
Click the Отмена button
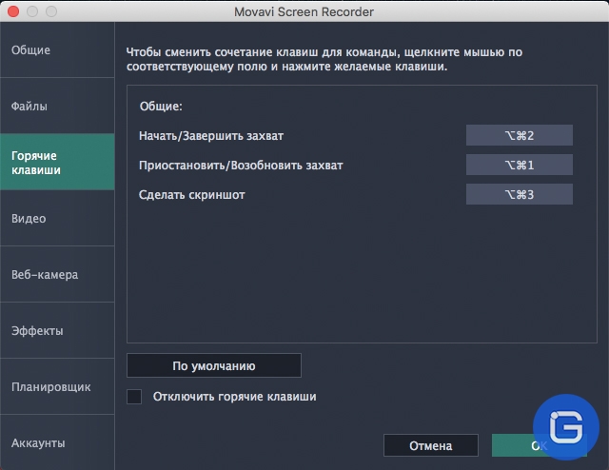click(x=431, y=445)
